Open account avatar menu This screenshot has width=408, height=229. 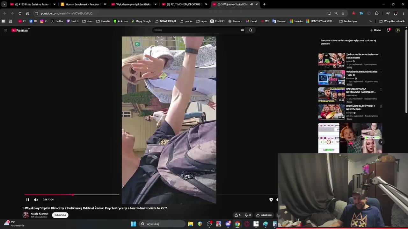(397, 30)
